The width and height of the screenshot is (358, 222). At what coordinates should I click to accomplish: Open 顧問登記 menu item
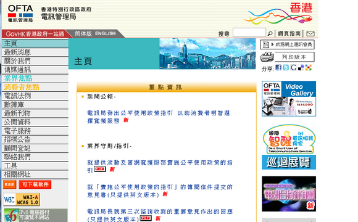[35, 148]
